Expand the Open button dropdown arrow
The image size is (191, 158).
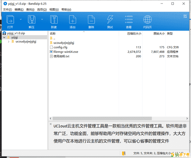21,20
